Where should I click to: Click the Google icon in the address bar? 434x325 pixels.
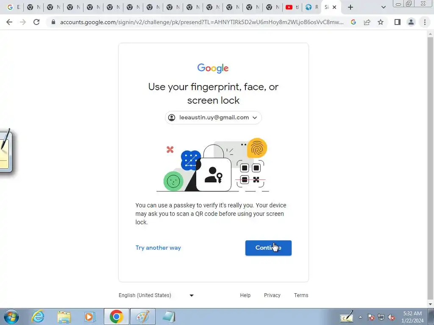[353, 22]
